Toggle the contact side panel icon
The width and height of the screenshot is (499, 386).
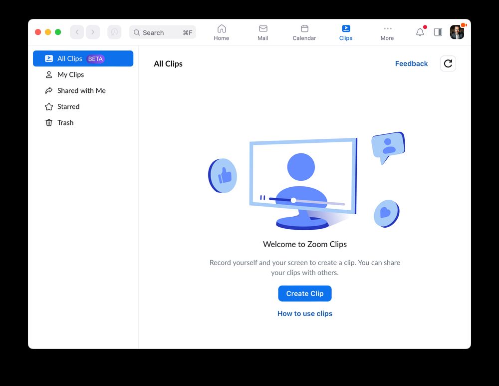point(438,32)
